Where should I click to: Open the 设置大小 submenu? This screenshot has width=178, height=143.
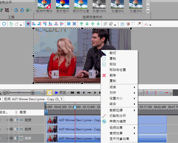119,98
